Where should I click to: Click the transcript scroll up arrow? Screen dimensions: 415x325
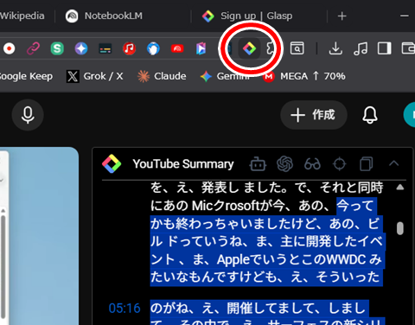tap(400, 188)
